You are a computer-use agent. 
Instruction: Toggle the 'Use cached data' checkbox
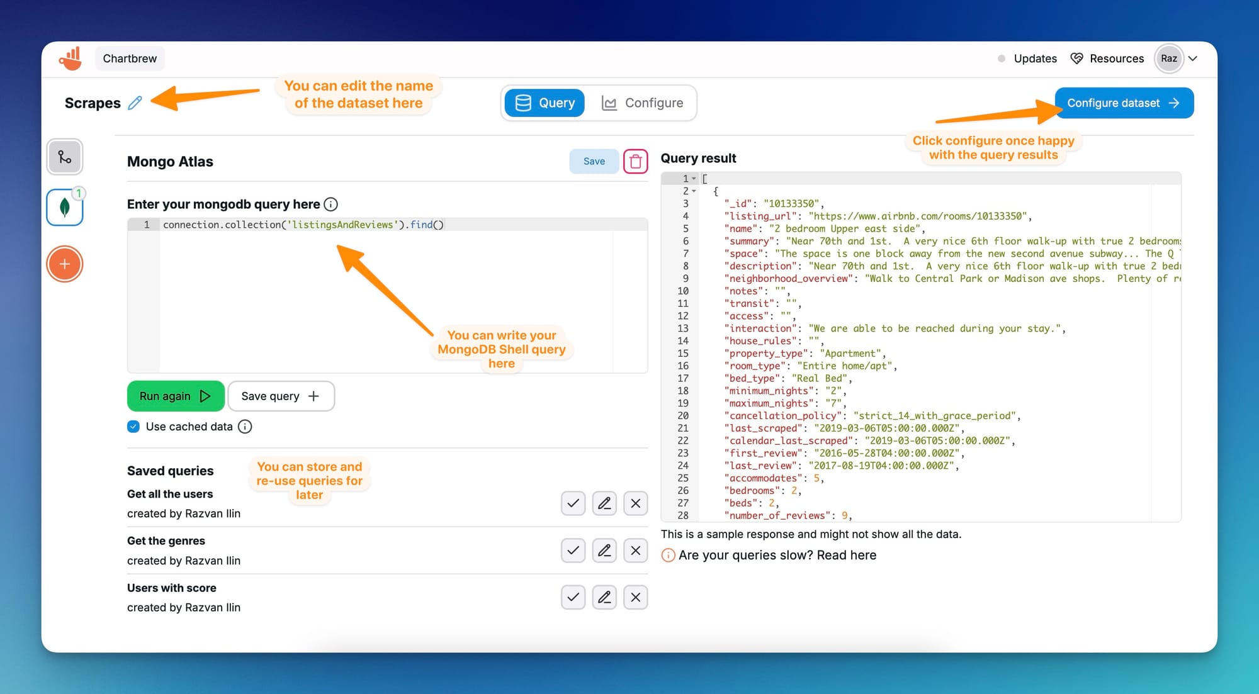(133, 427)
